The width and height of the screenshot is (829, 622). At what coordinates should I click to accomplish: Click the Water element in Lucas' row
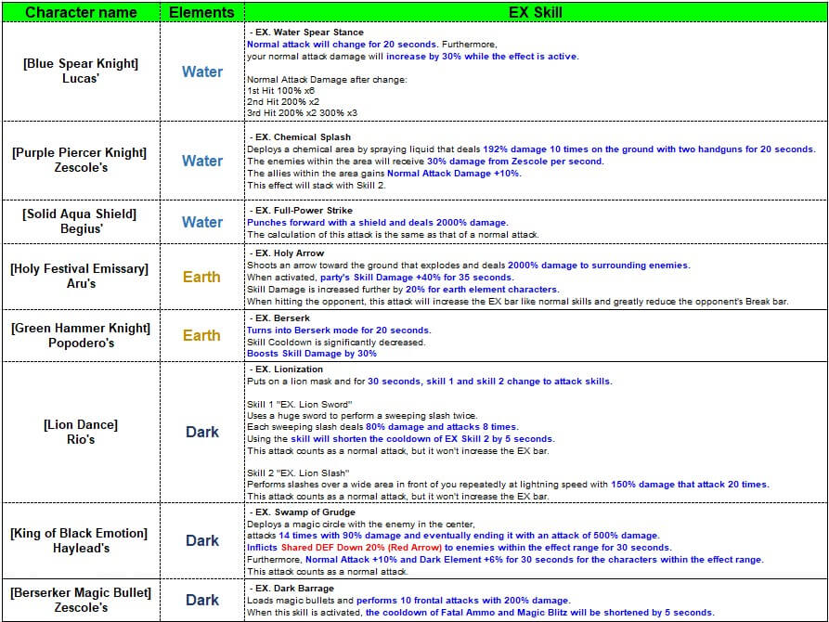tap(201, 71)
